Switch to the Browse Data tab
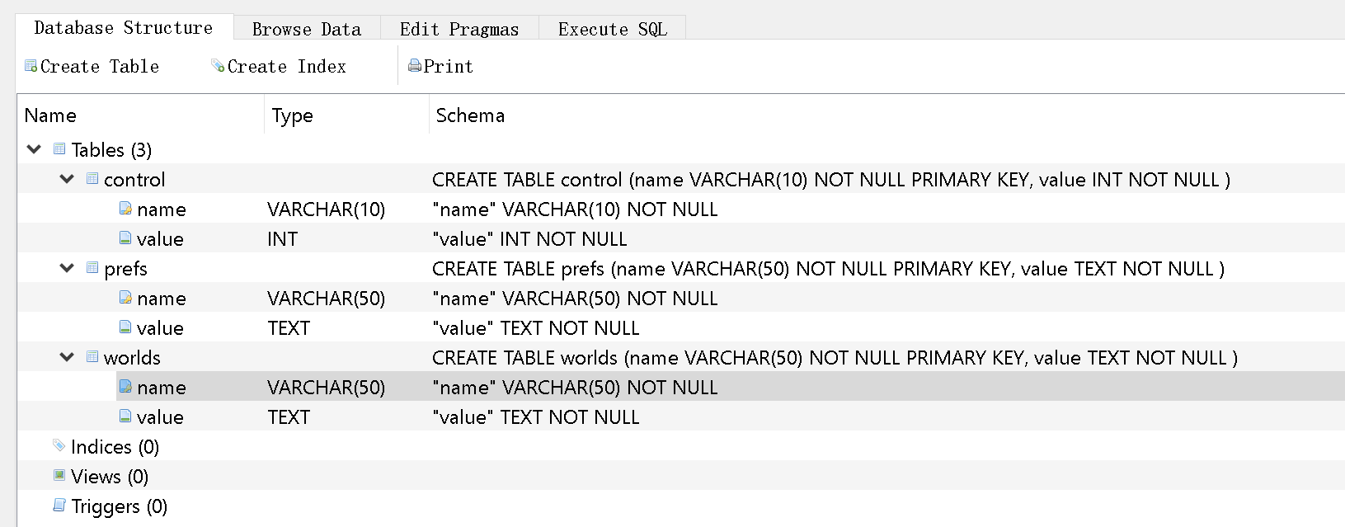 pyautogui.click(x=307, y=29)
